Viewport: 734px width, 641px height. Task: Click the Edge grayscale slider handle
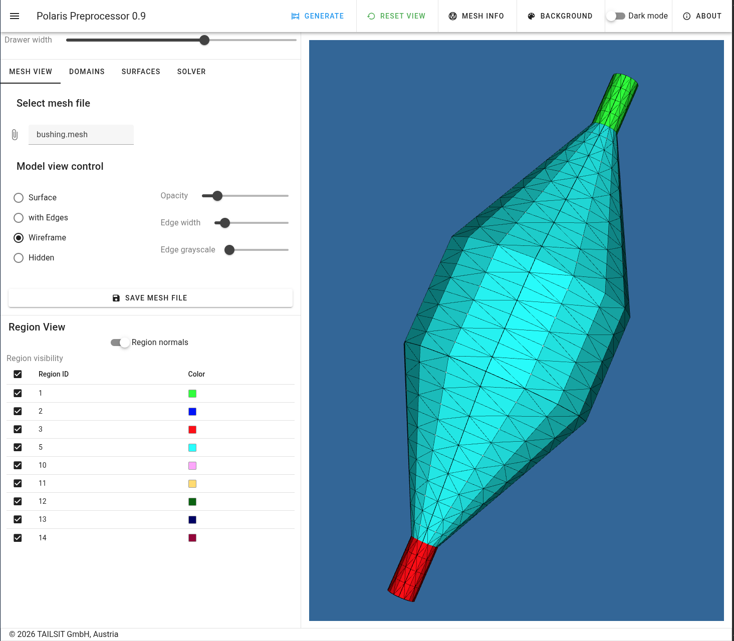[x=229, y=250]
